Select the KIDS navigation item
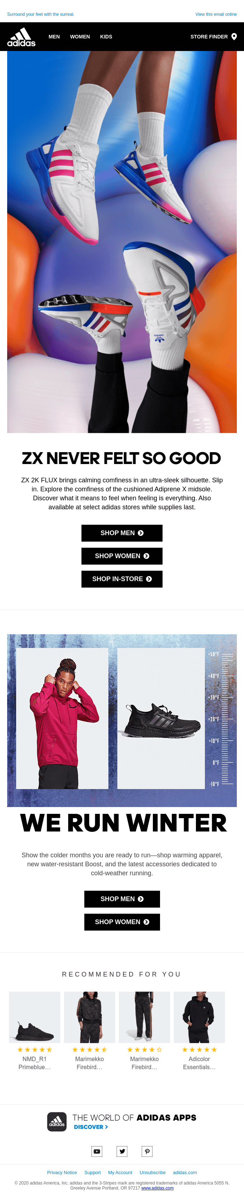This screenshot has height=1196, width=244. coord(106,37)
